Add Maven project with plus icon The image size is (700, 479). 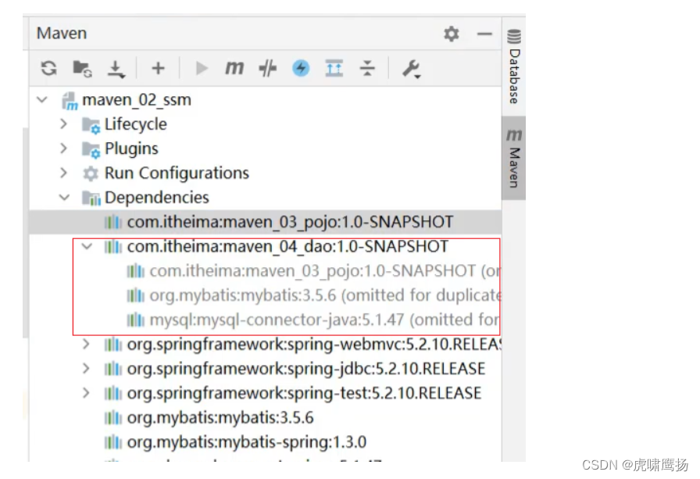tap(158, 68)
